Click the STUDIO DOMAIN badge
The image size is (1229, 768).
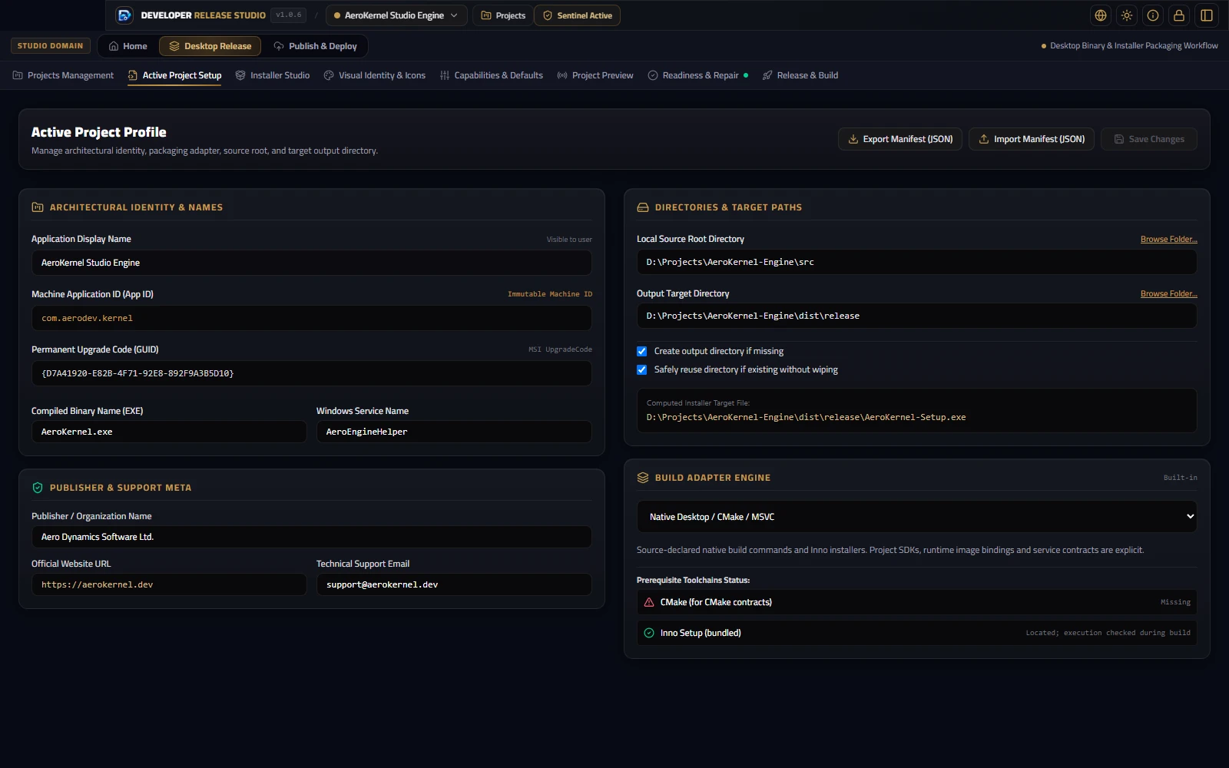[x=51, y=46]
